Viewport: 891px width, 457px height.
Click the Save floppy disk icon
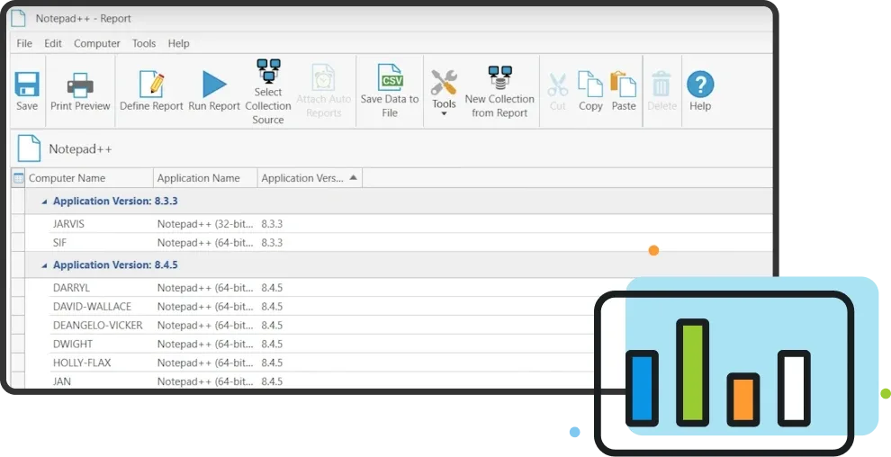click(x=27, y=84)
